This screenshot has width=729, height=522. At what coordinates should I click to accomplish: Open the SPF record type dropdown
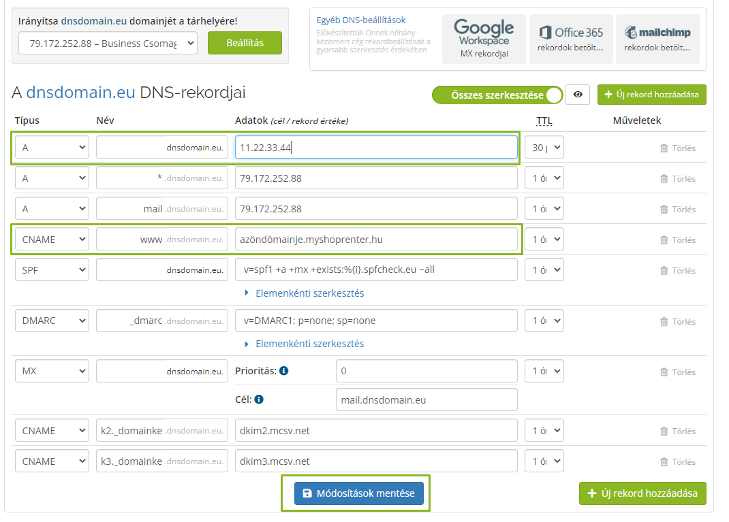[52, 270]
